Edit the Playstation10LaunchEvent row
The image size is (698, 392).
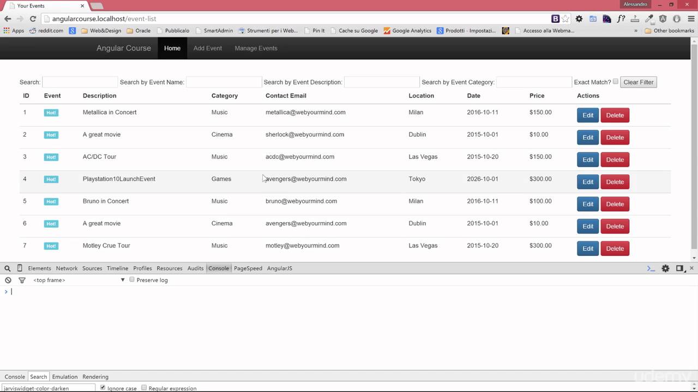pos(588,182)
